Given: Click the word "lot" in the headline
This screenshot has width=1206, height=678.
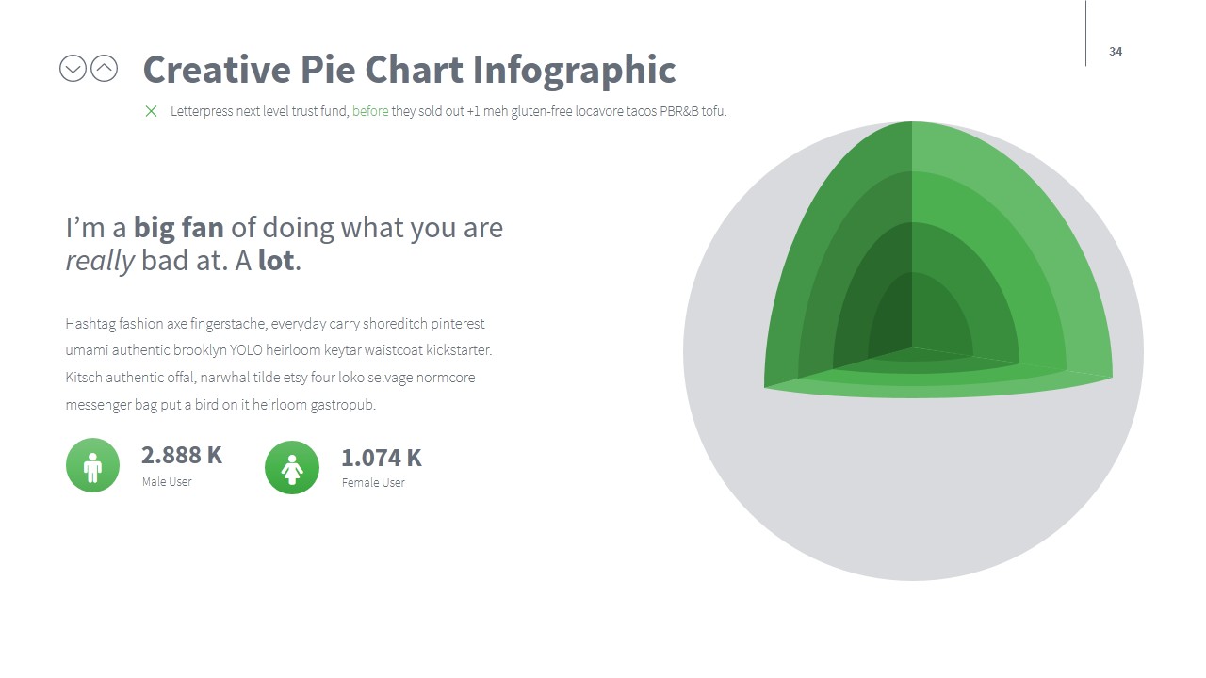Looking at the screenshot, I should pyautogui.click(x=276, y=261).
